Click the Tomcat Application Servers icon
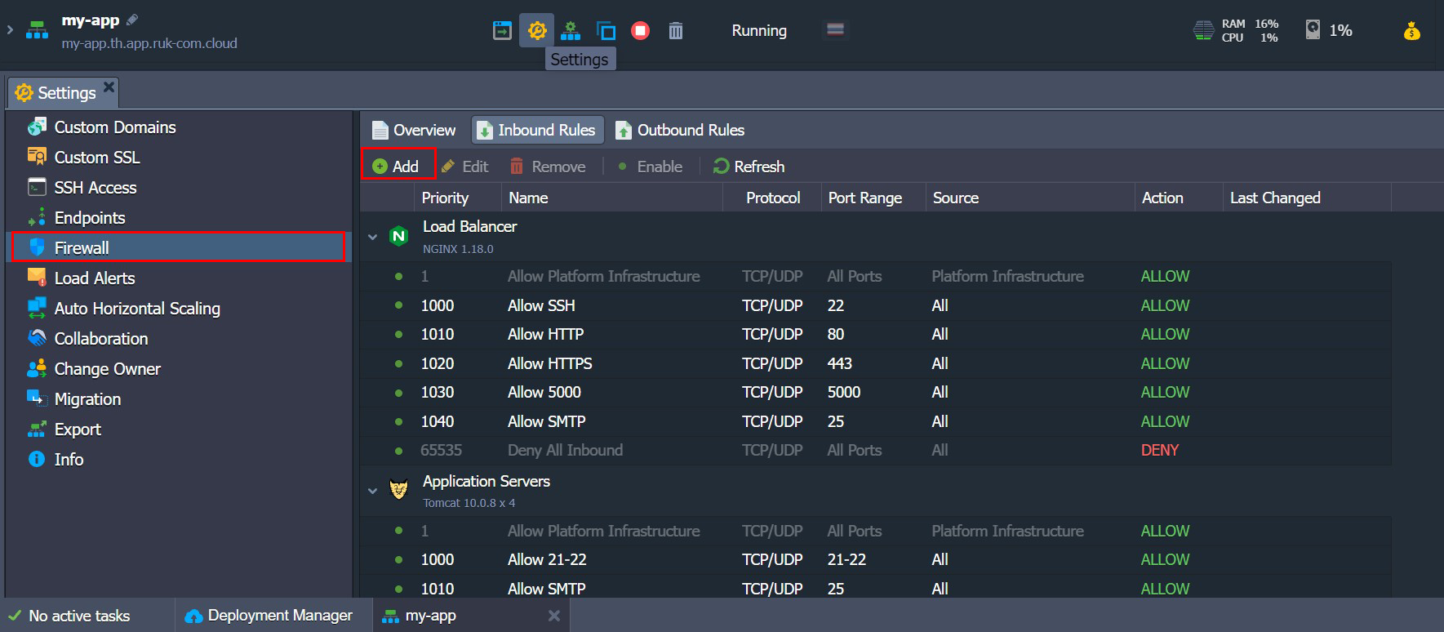 [x=398, y=490]
